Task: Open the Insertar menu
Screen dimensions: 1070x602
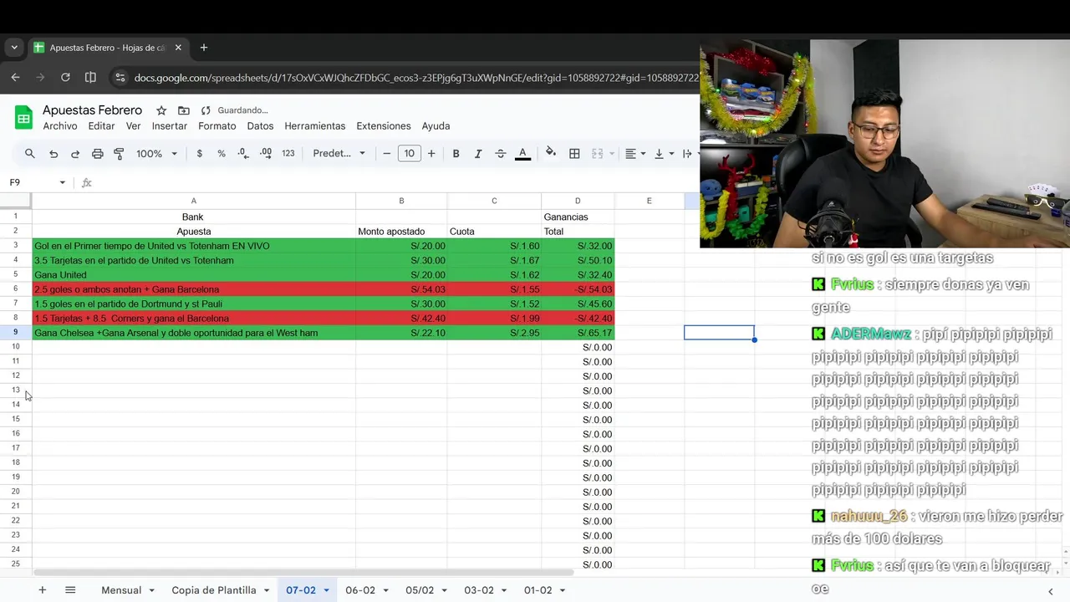Action: [170, 126]
